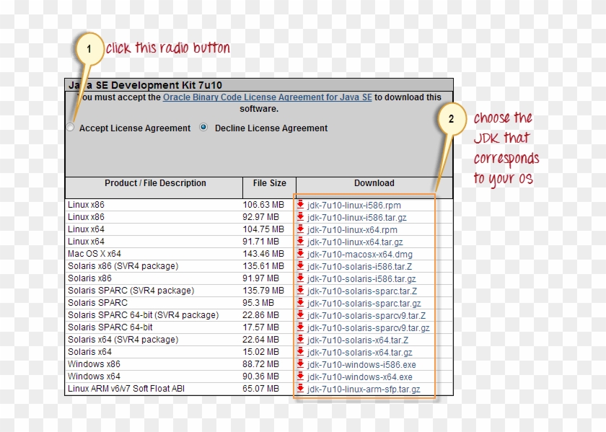Click download arrow icon for jdk-7u10-linux-x64.rpm

coord(300,229)
